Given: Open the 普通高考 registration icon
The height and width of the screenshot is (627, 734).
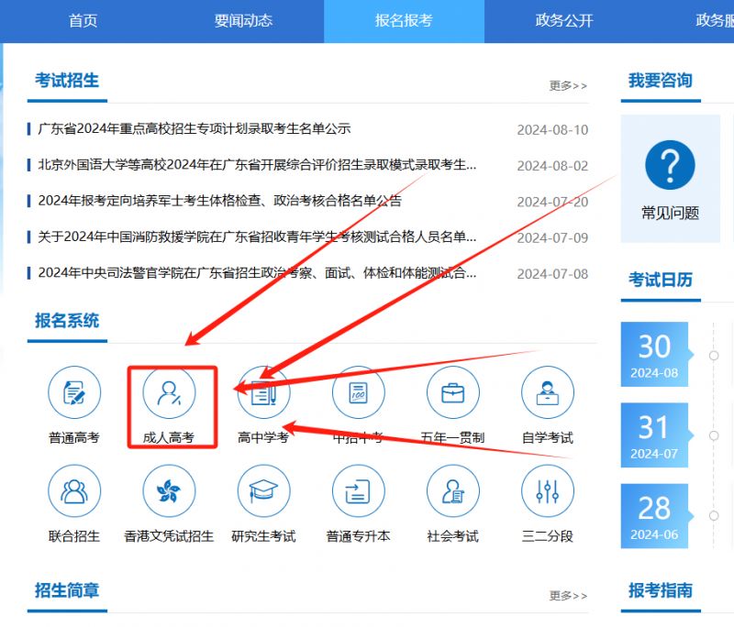Looking at the screenshot, I should (x=74, y=392).
